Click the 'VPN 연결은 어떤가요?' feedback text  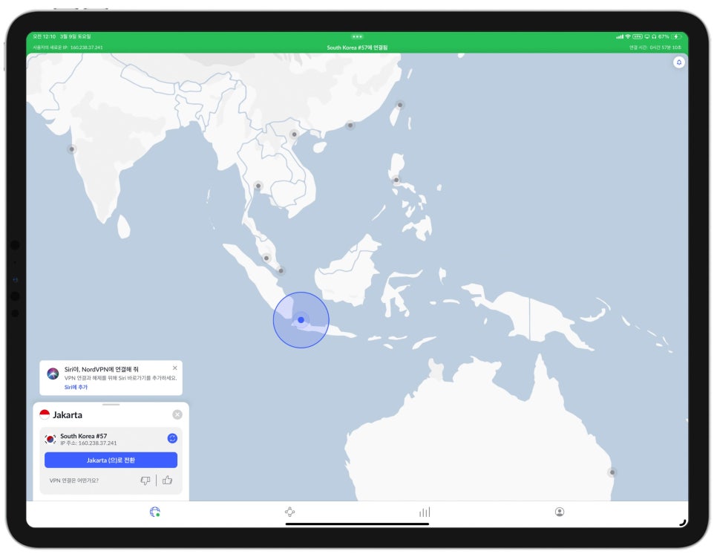pyautogui.click(x=74, y=481)
